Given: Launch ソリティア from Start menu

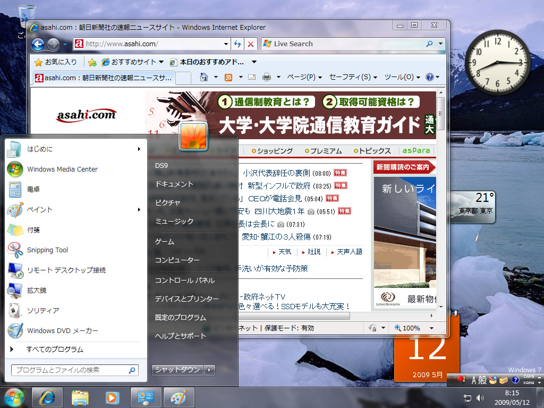Looking at the screenshot, I should [x=74, y=310].
